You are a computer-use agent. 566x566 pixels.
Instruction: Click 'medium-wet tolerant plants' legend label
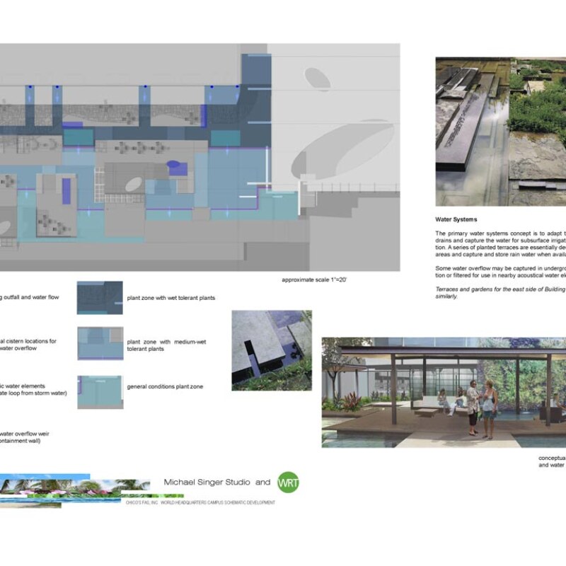[x=166, y=345]
